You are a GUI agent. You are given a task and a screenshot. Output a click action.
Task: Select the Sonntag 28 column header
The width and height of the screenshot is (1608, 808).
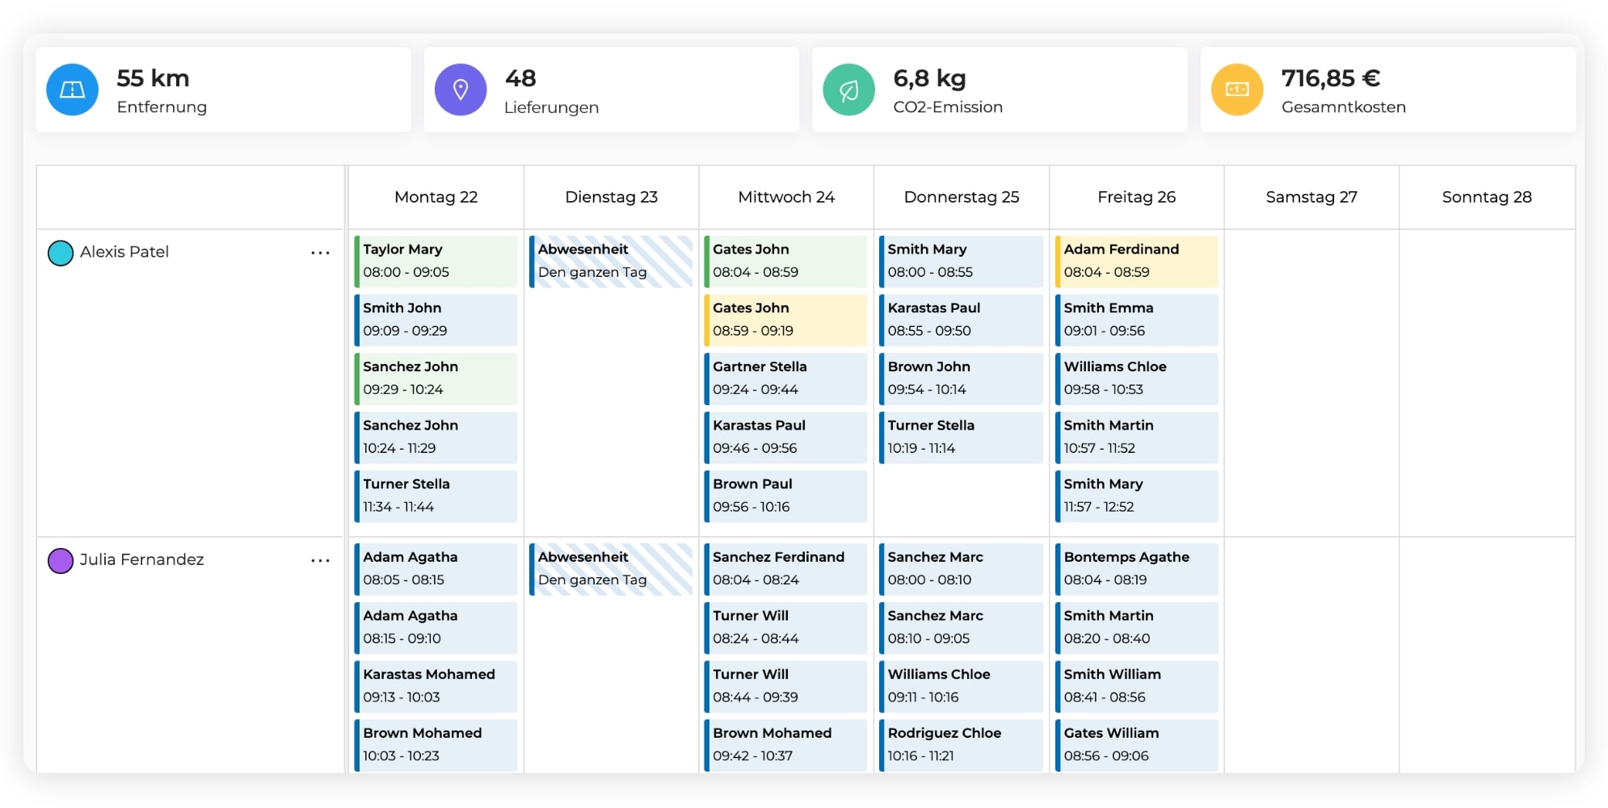[1486, 197]
